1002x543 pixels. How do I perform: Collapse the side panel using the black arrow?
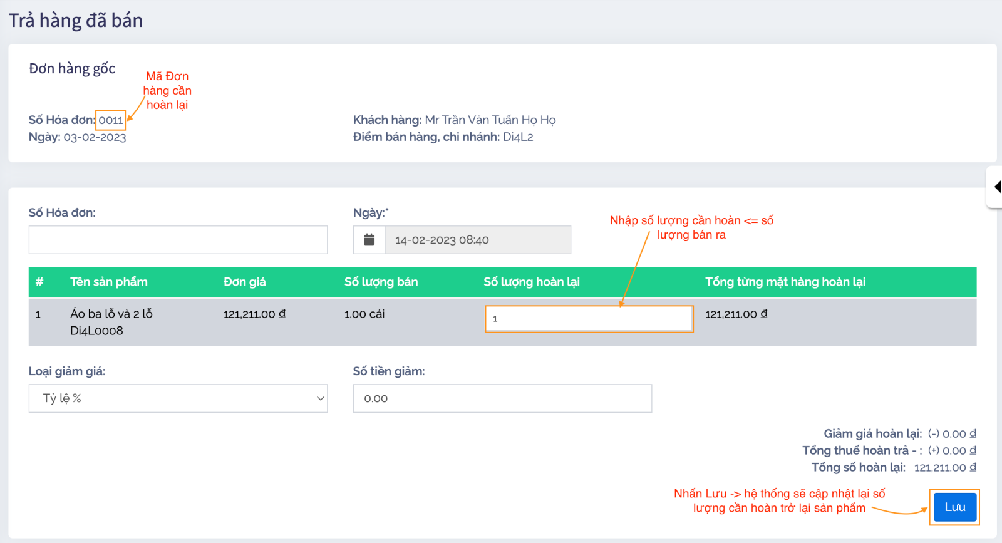(x=997, y=187)
